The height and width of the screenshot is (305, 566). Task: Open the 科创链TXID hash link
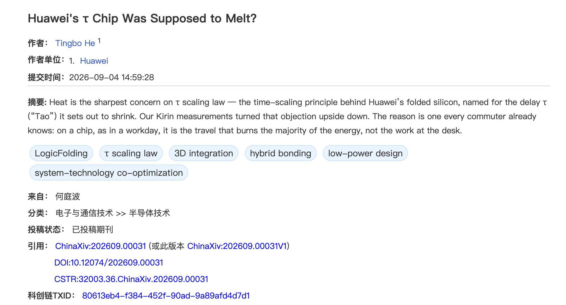tap(166, 296)
